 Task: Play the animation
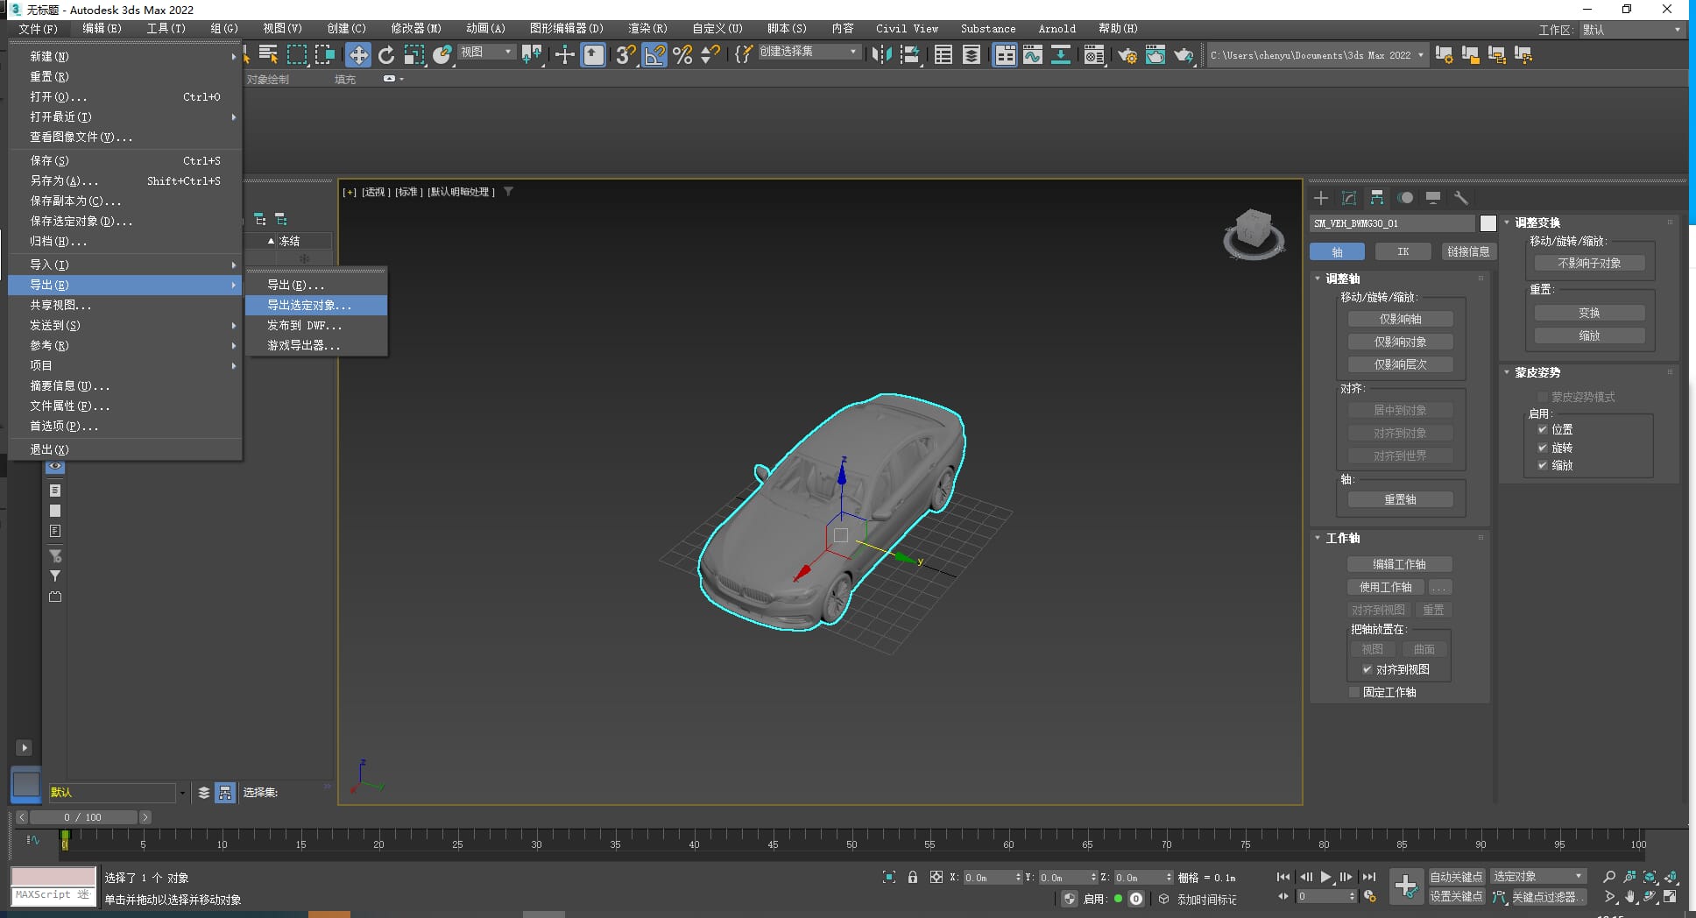click(1325, 877)
